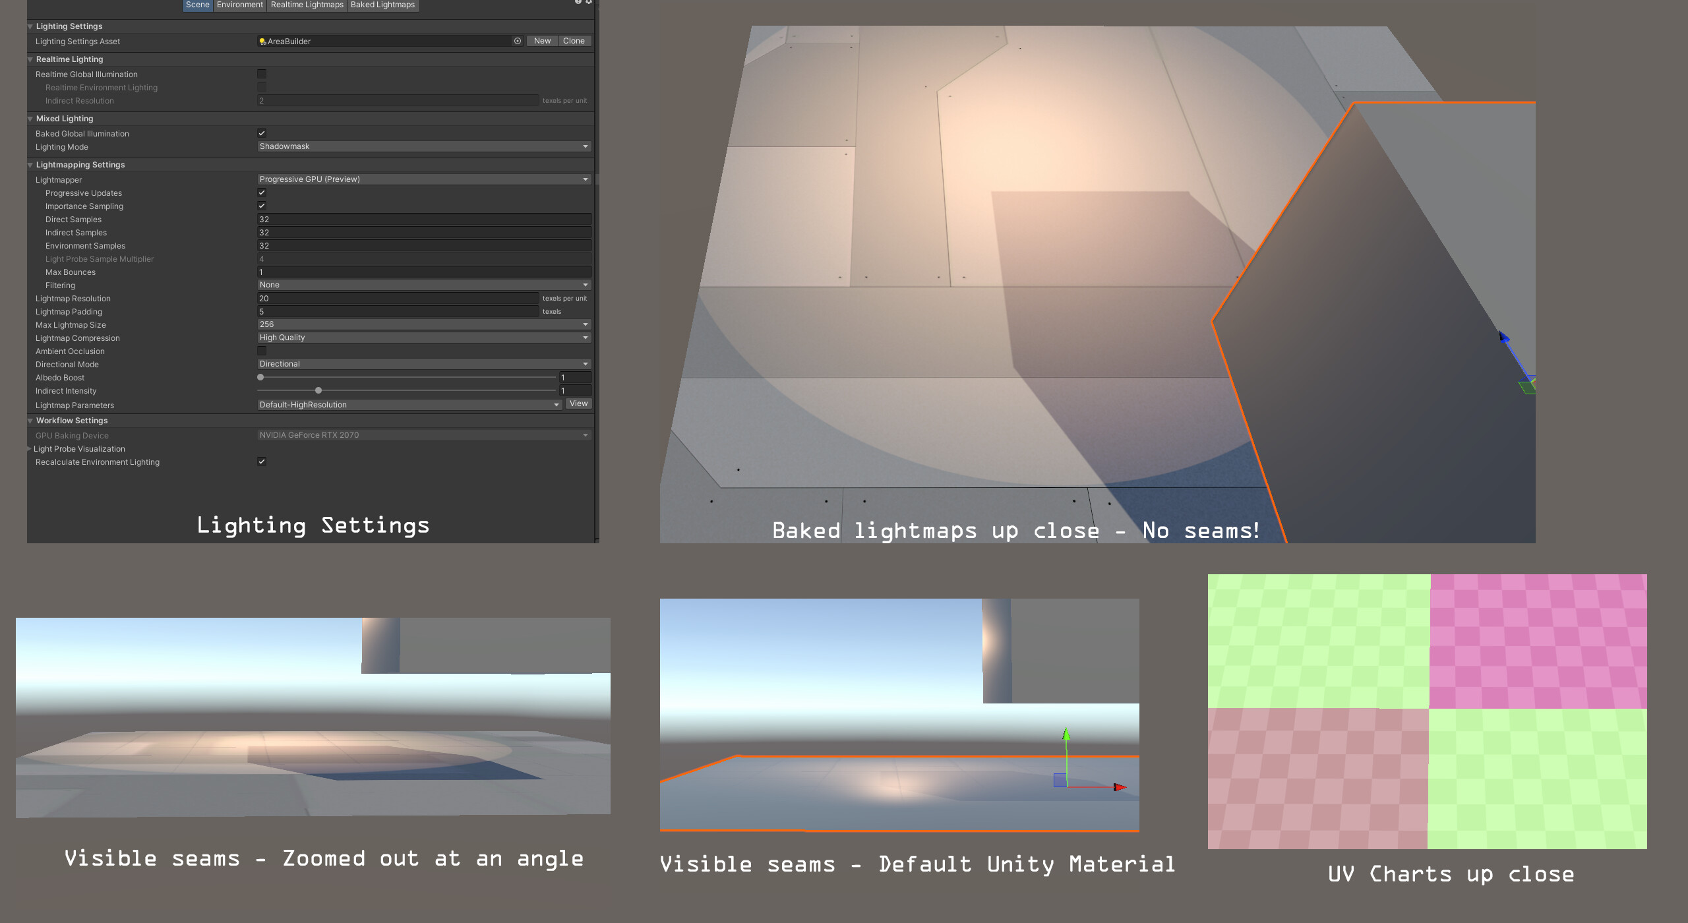Click the AreaBuilder lighting asset icon
The height and width of the screenshot is (923, 1688).
[x=262, y=42]
